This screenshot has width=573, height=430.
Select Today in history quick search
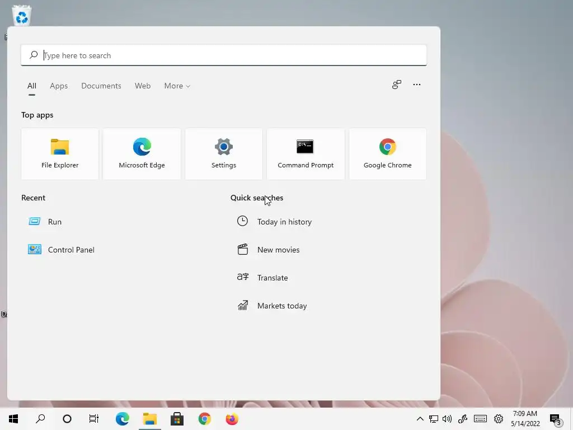point(274,222)
